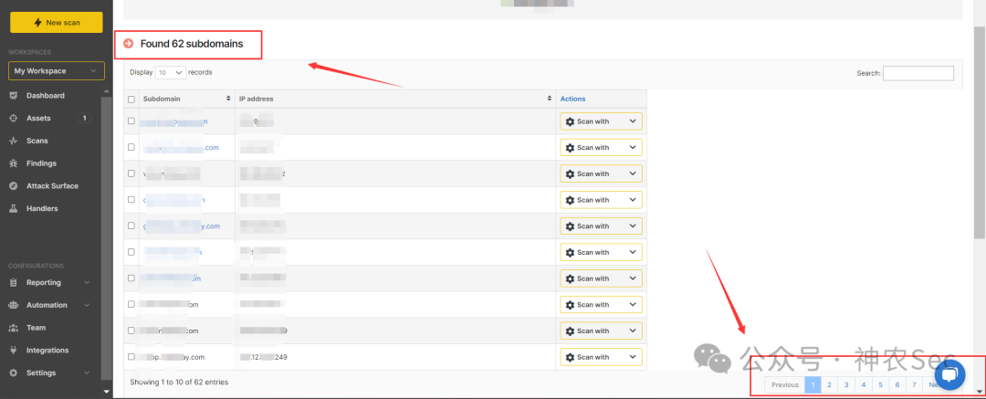Click the Team people icon
The width and height of the screenshot is (986, 399).
pos(13,328)
